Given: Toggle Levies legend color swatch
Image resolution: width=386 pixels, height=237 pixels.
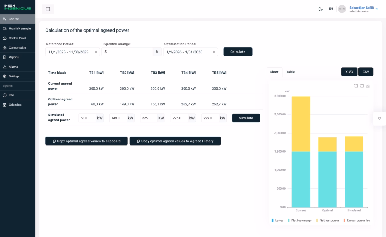Looking at the screenshot, I should click(x=273, y=220).
